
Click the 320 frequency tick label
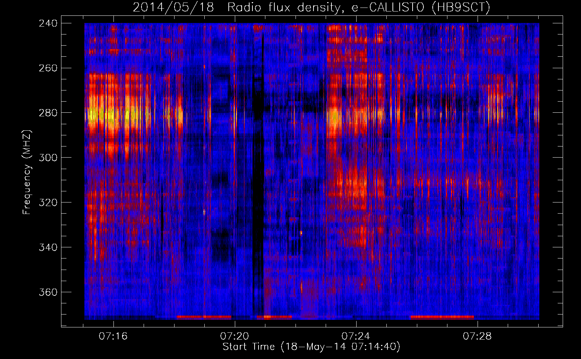pyautogui.click(x=48, y=203)
